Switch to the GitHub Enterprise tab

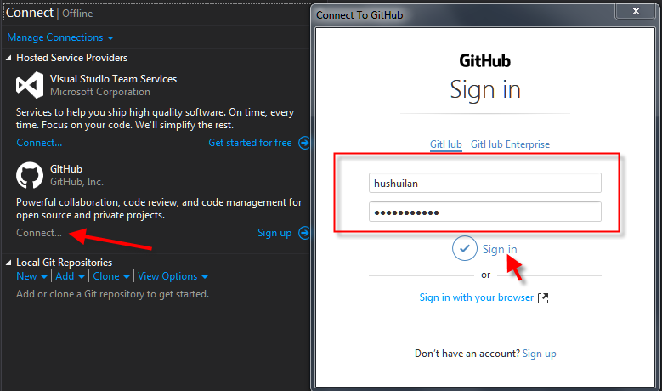[x=510, y=144]
